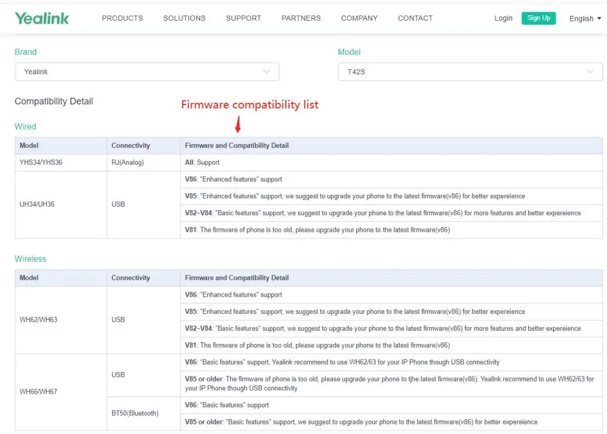Go to the SUPPORT menu item
This screenshot has height=434, width=607.
243,18
